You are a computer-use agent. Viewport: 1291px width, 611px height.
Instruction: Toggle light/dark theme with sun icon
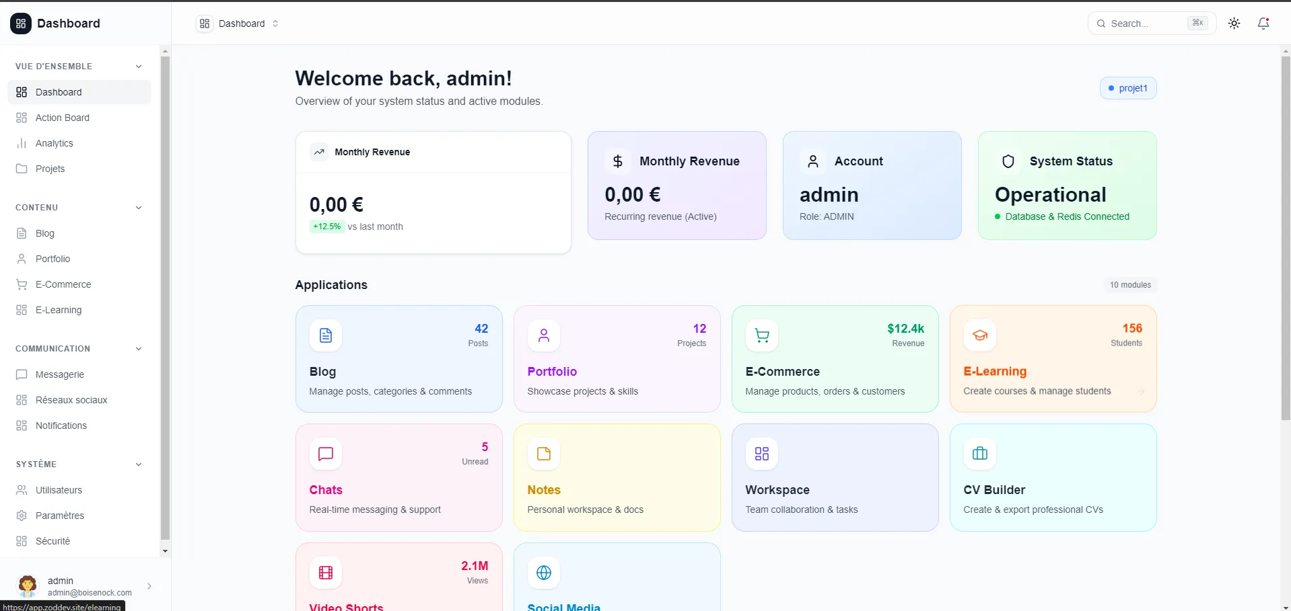(x=1234, y=23)
